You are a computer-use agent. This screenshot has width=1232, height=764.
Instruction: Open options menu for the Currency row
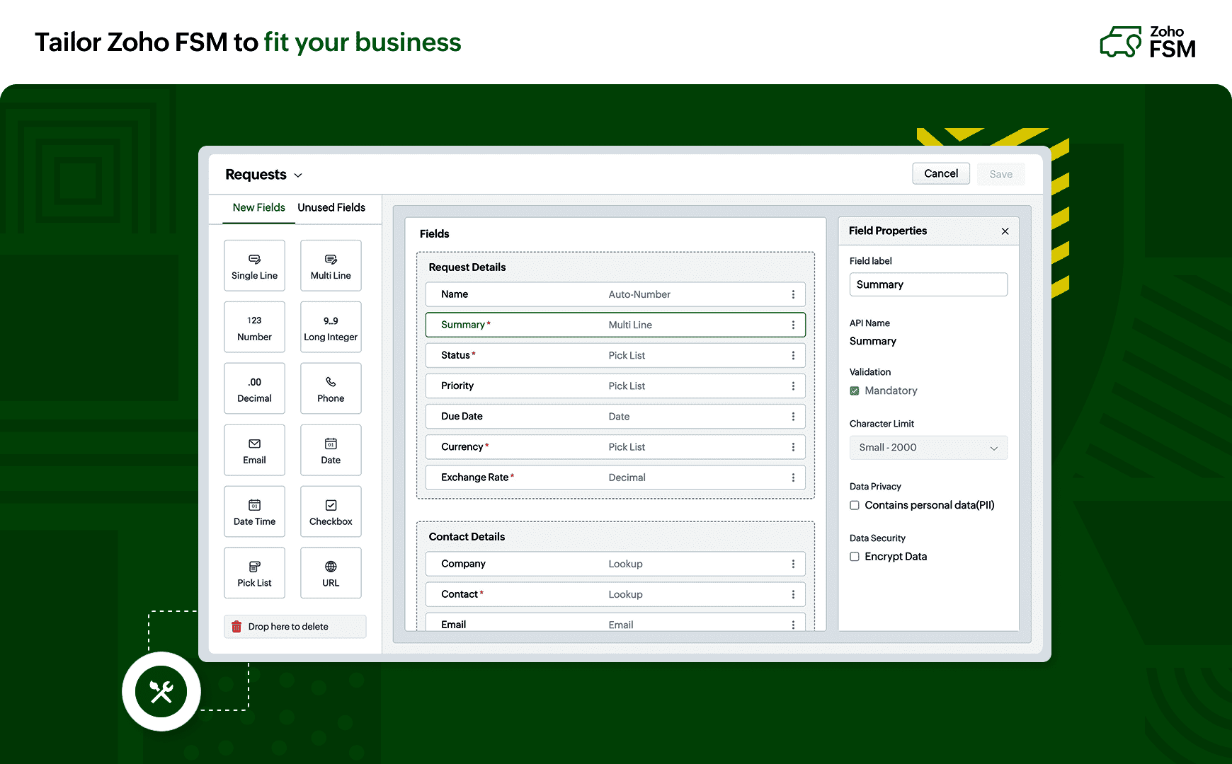click(793, 447)
